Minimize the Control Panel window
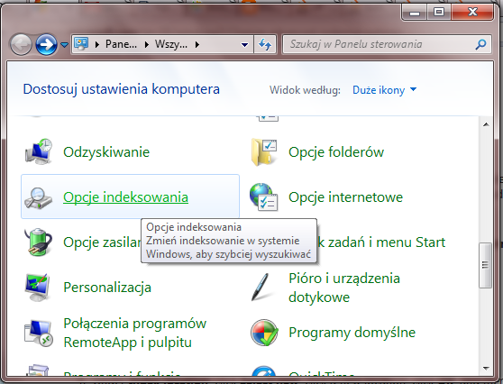Screen dimensions: 503x384 [415, 13]
